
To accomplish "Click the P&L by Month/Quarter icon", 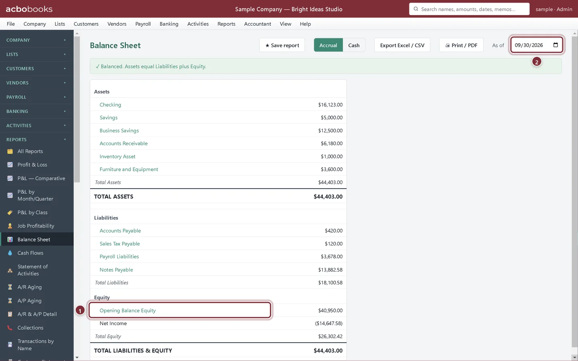I will point(10,195).
